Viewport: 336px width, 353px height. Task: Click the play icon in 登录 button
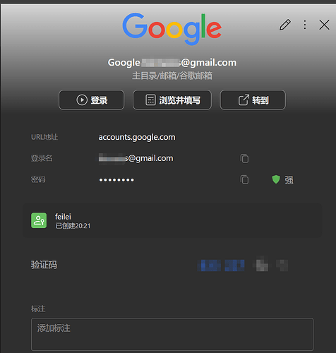click(x=82, y=100)
